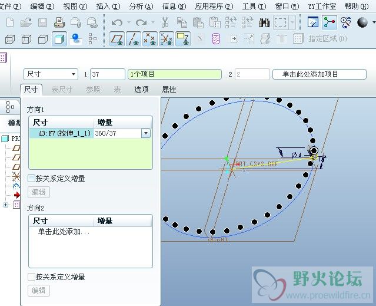This screenshot has height=306, width=376.
Task: Check direction 1 define increment by relation
Action: pos(31,179)
